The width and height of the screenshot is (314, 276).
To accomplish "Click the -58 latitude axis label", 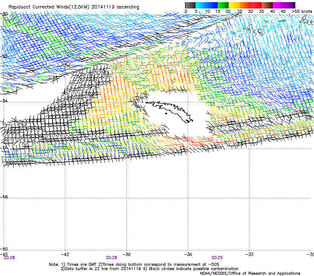I will coord(4,197).
